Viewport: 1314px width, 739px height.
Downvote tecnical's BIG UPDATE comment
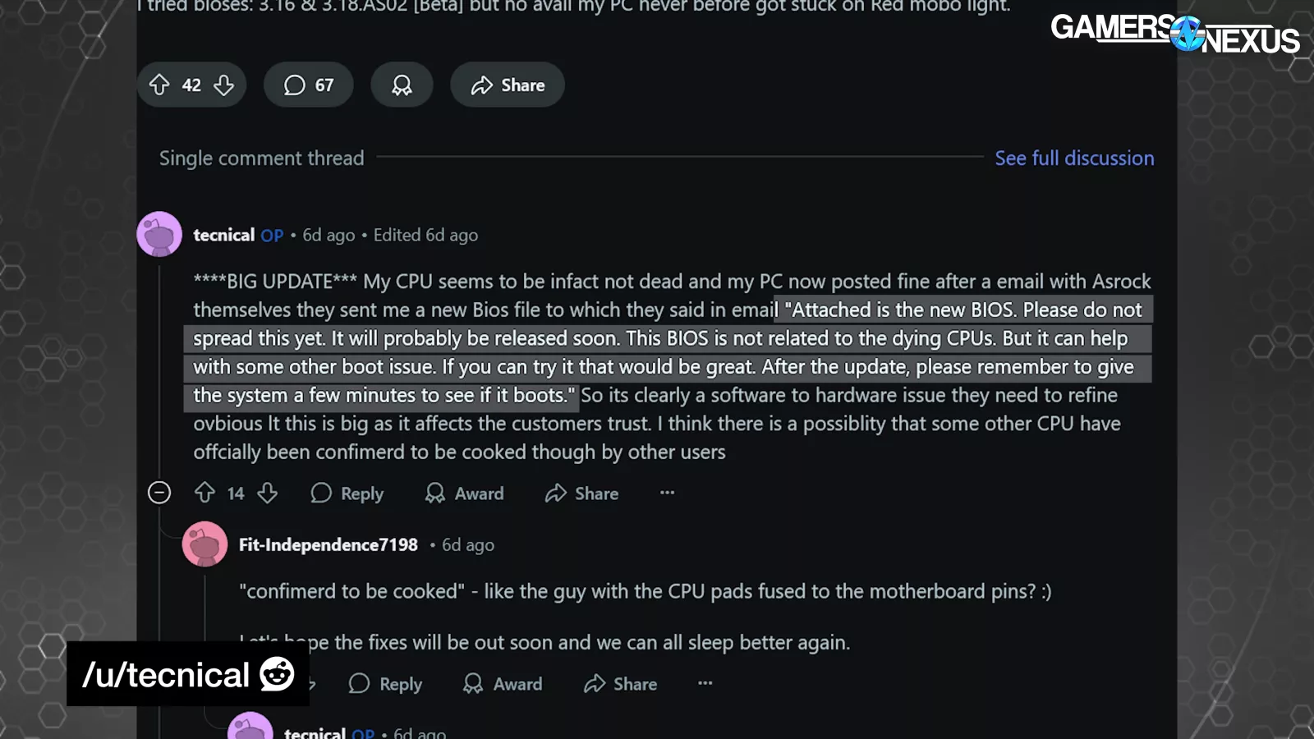[x=268, y=493]
